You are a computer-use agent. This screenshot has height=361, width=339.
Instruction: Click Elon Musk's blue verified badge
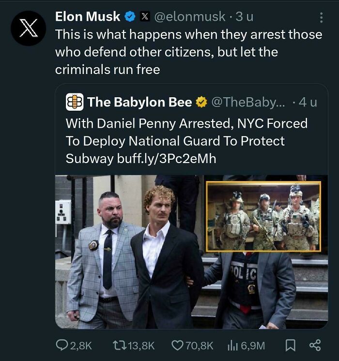pos(130,17)
